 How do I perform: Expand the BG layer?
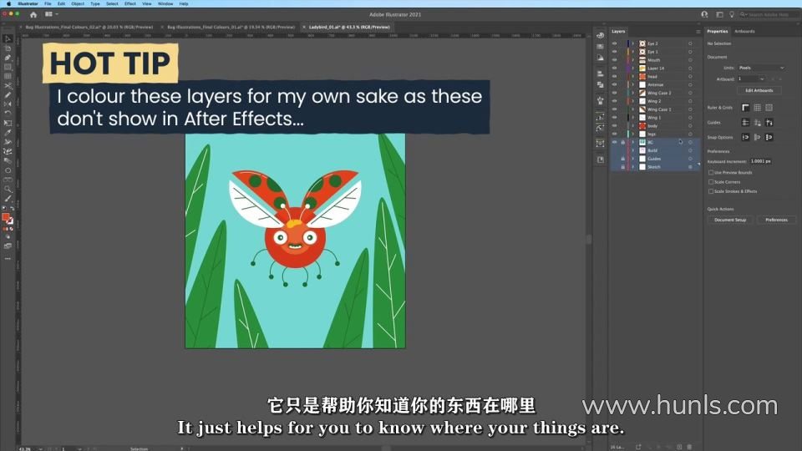[x=633, y=142]
